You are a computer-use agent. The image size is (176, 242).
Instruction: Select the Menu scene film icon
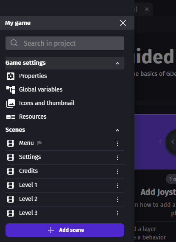(11, 143)
